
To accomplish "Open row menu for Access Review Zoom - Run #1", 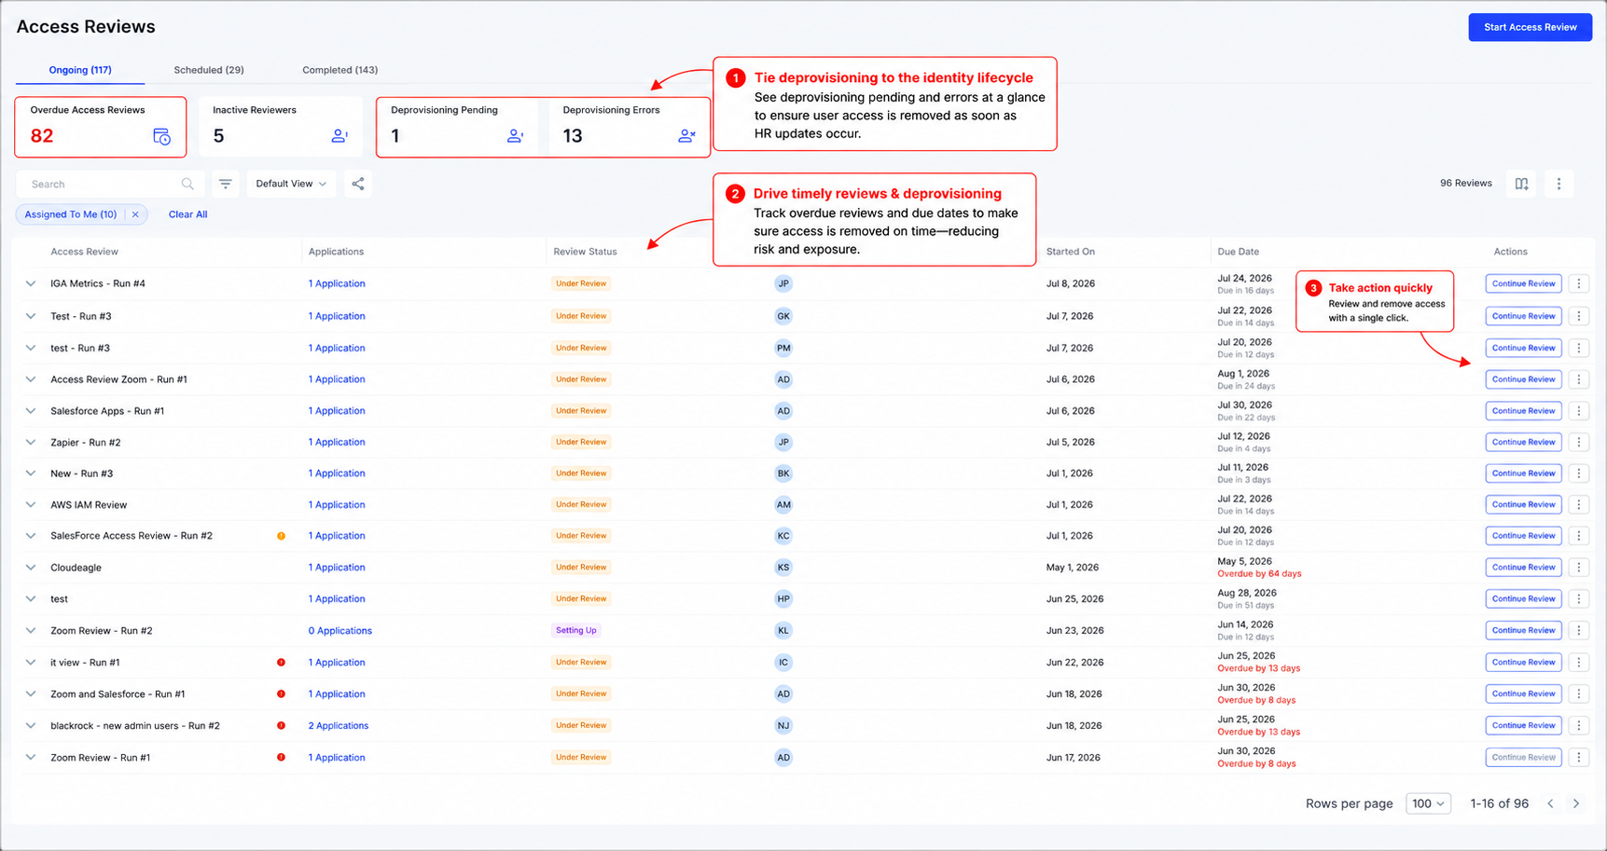I will pyautogui.click(x=1578, y=379).
